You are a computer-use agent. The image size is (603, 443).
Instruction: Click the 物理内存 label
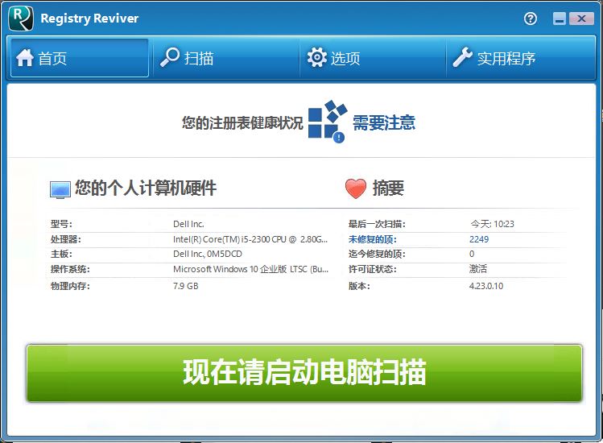click(70, 286)
